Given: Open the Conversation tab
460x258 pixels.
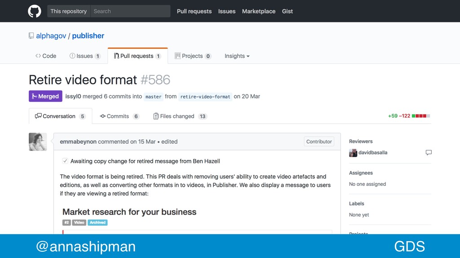Looking at the screenshot, I should (x=61, y=116).
